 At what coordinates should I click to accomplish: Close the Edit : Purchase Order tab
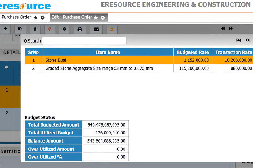click(x=103, y=18)
